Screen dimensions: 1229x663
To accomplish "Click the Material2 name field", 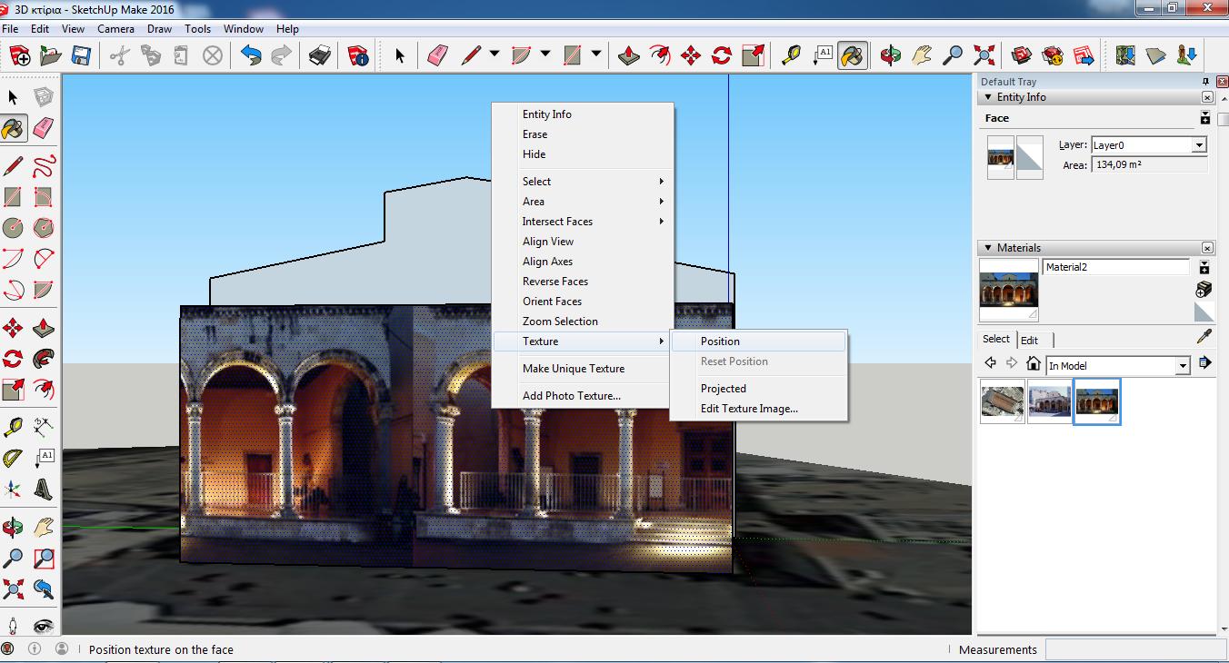I will click(1115, 267).
